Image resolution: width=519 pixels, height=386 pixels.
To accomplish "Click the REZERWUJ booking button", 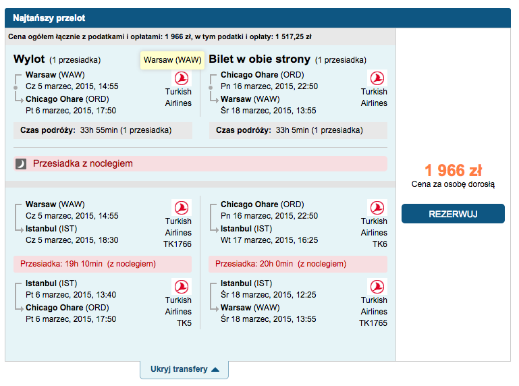I will pos(453,214).
